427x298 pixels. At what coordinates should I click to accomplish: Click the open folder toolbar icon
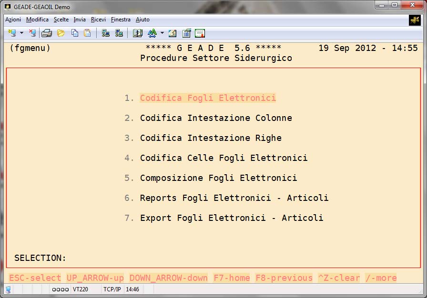click(61, 33)
